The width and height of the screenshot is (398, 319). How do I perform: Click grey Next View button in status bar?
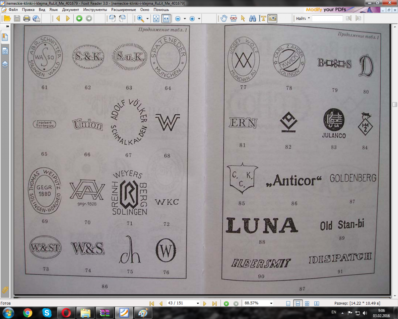(236, 303)
